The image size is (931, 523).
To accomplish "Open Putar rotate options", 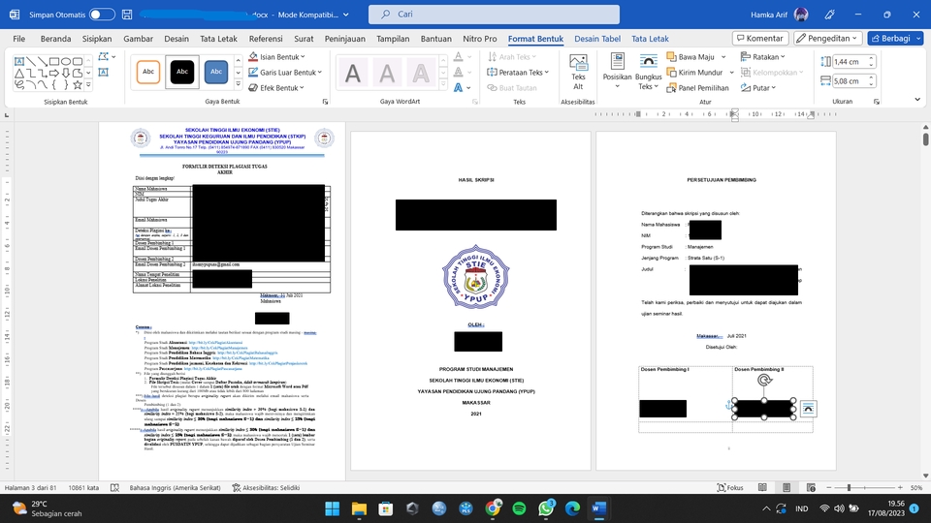I will [758, 88].
